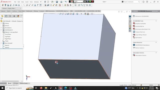The width and height of the screenshot is (160, 90).
Task: Open Welcome to SOLIDWORKS link
Action: click(x=142, y=16)
